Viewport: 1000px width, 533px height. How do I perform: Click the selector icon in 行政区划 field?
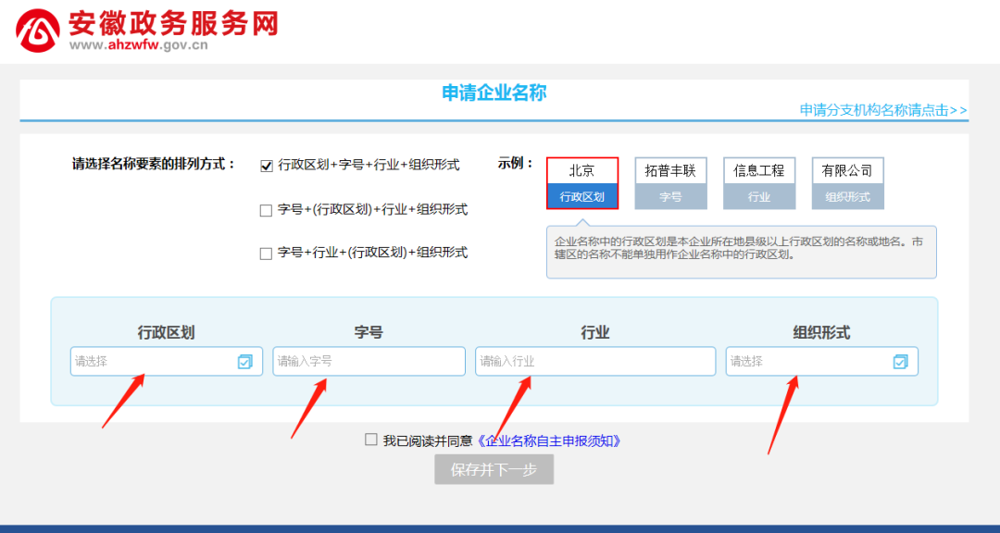tap(244, 361)
